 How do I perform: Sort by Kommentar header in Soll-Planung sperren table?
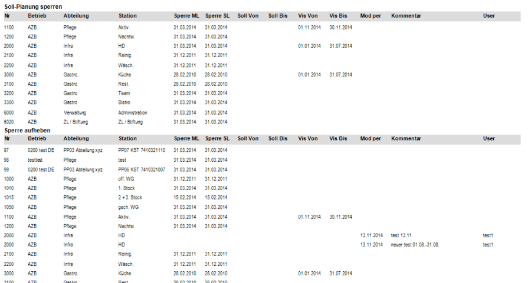(x=406, y=15)
